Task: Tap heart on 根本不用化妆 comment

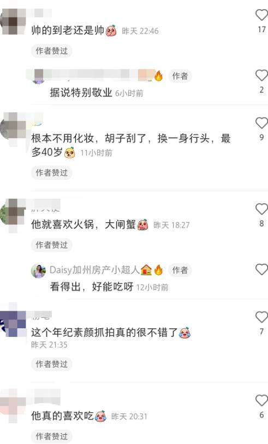Action: click(x=261, y=123)
